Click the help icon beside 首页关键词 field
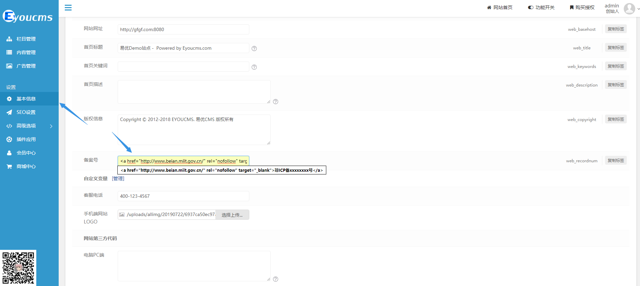The height and width of the screenshot is (286, 640). pyautogui.click(x=254, y=67)
